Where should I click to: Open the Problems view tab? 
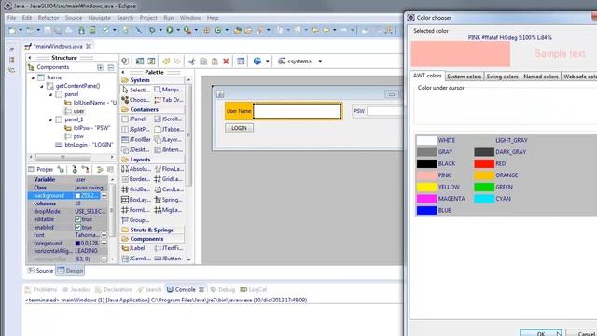pos(41,290)
